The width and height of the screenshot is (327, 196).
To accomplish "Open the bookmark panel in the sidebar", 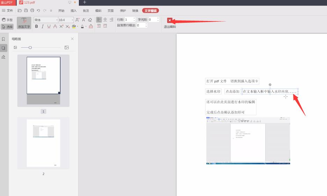I will [3, 39].
